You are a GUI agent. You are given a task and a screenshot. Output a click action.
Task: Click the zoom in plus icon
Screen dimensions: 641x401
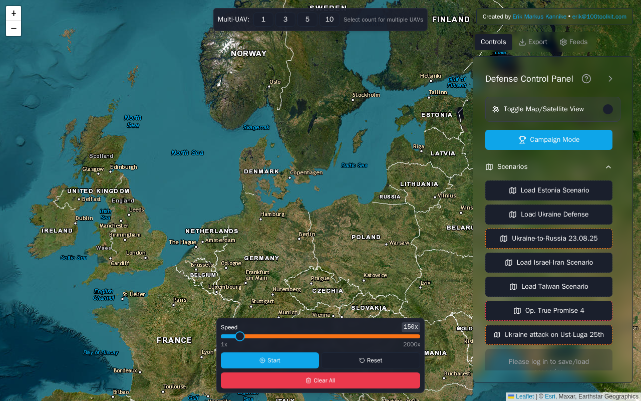[14, 14]
